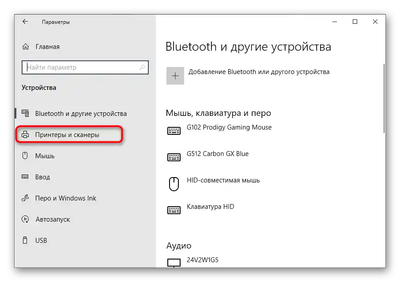400x282 pixels.
Task: Select the G512 Carbon GX Blue device
Action: (218, 154)
